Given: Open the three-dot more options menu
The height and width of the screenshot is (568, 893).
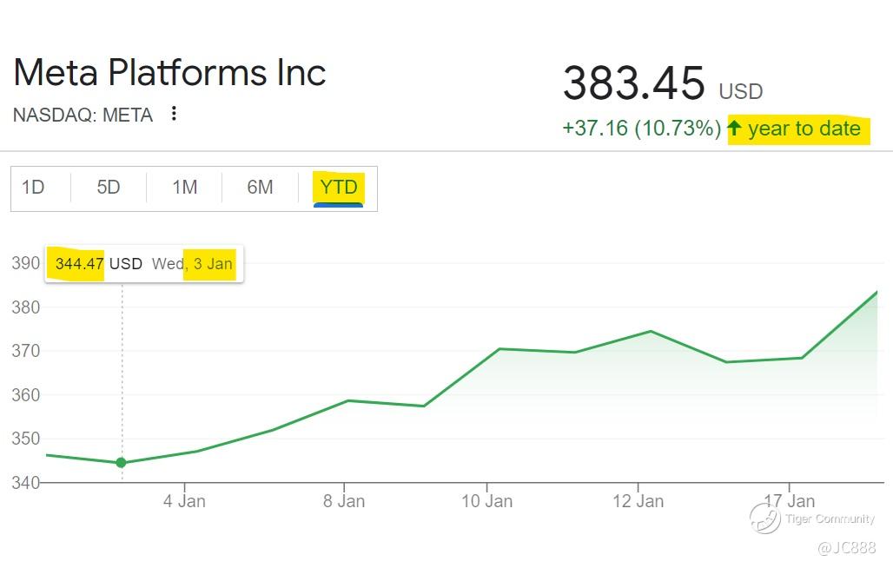Looking at the screenshot, I should click(x=175, y=114).
